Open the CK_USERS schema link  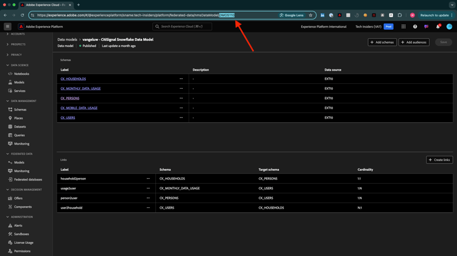point(68,118)
